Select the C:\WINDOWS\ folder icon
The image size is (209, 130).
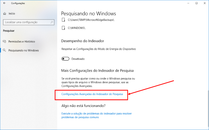click(63, 28)
